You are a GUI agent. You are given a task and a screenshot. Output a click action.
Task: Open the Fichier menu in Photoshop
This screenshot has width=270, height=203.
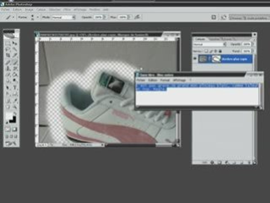click(x=5, y=10)
